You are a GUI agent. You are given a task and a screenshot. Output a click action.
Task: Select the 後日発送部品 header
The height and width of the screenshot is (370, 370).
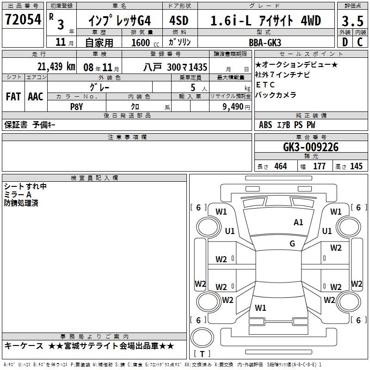127,116
